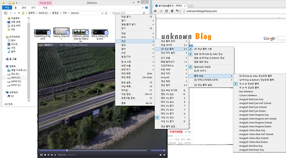The image size is (286, 158).
Task: Click the undo arrow icon in Chrome toolbar
Action: click(x=177, y=11)
